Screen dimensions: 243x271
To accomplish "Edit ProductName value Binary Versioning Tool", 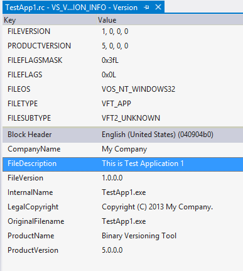I will [x=139, y=236].
